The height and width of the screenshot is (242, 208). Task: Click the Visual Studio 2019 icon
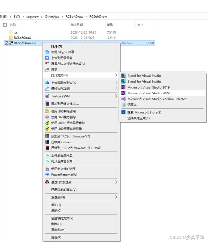123,87
